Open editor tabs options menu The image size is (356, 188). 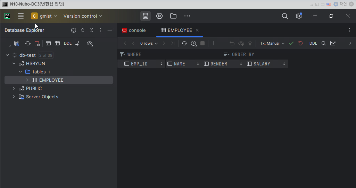pyautogui.click(x=349, y=30)
